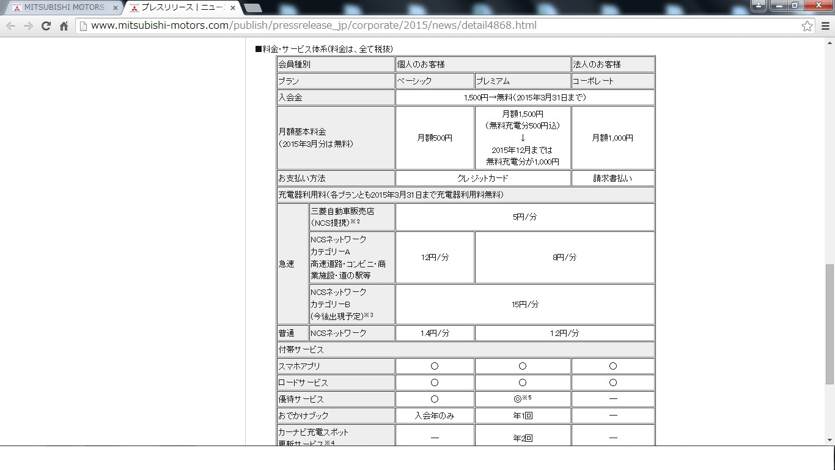Click the 12円/分 cell

(435, 257)
